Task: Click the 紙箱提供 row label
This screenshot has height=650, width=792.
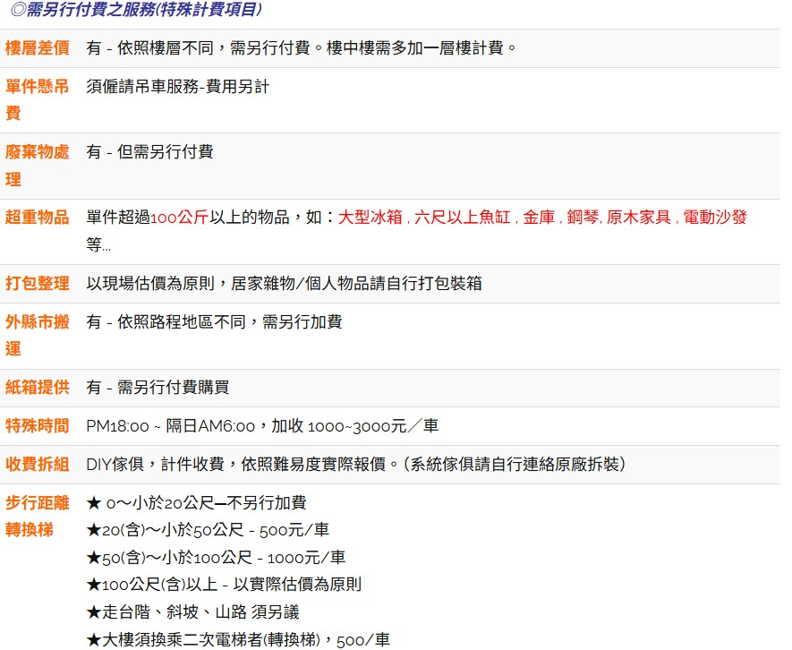Action: pos(38,388)
